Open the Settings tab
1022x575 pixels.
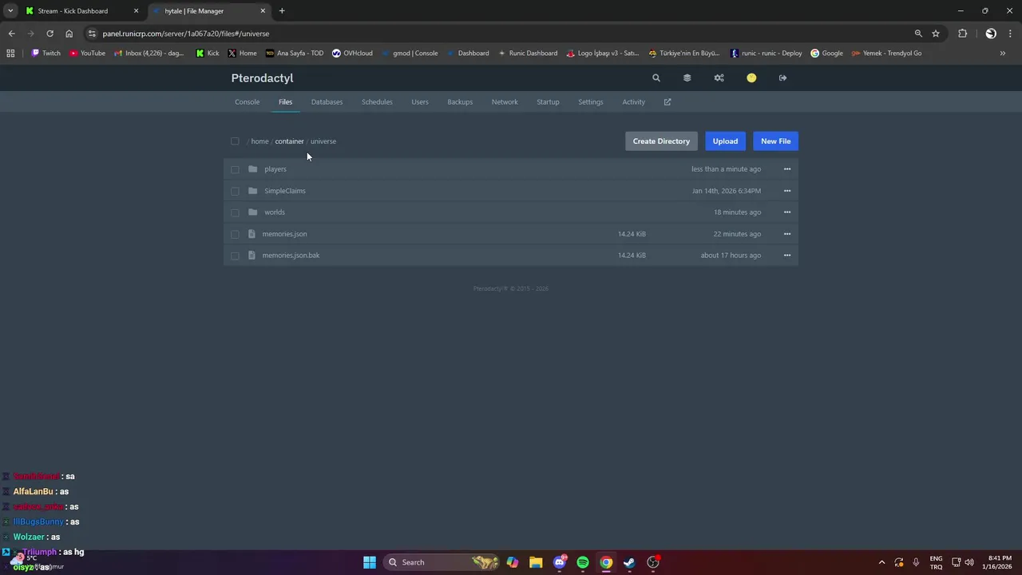pyautogui.click(x=591, y=102)
